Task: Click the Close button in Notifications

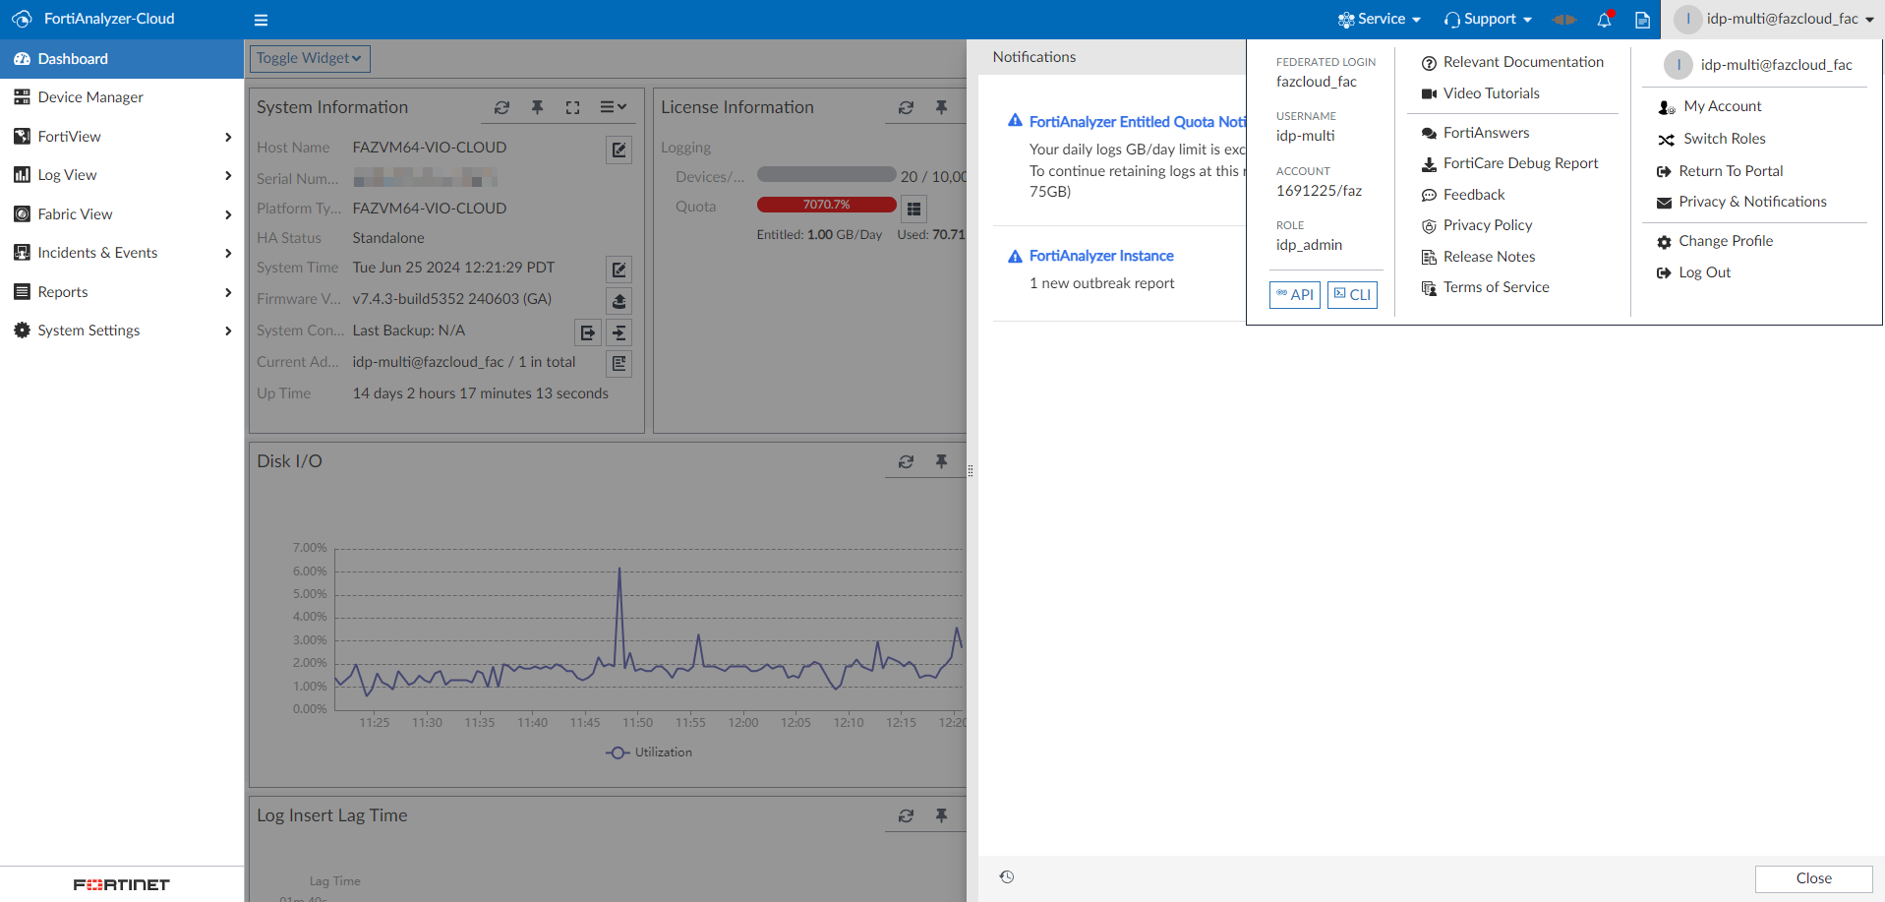Action: coord(1813,878)
